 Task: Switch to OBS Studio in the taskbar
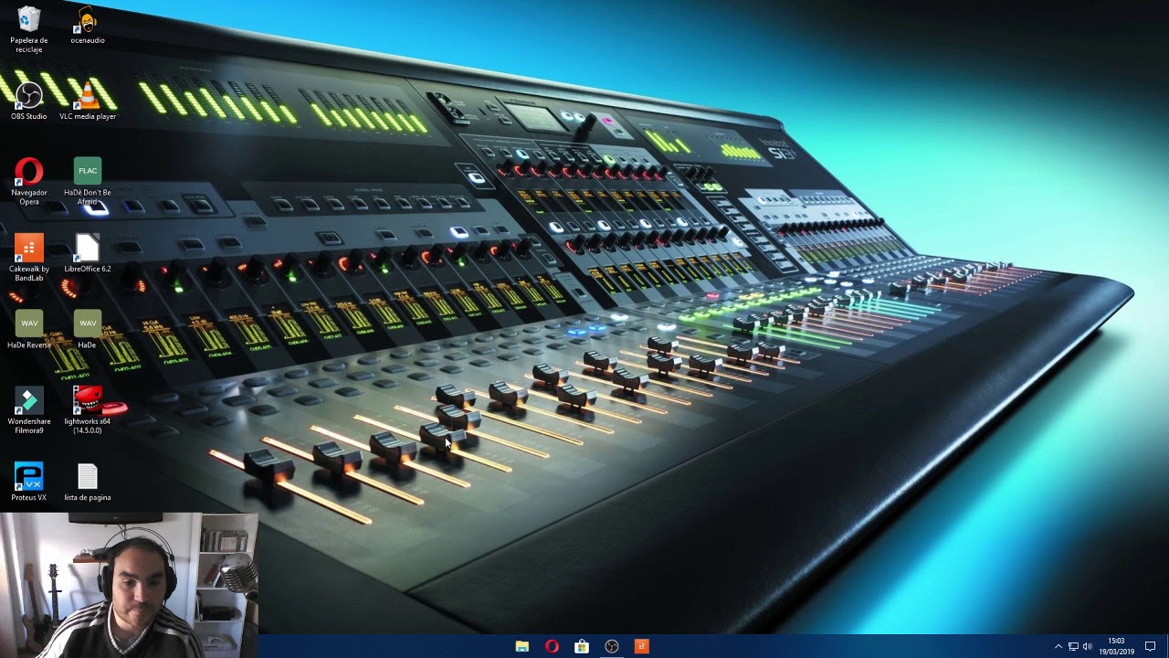point(612,646)
